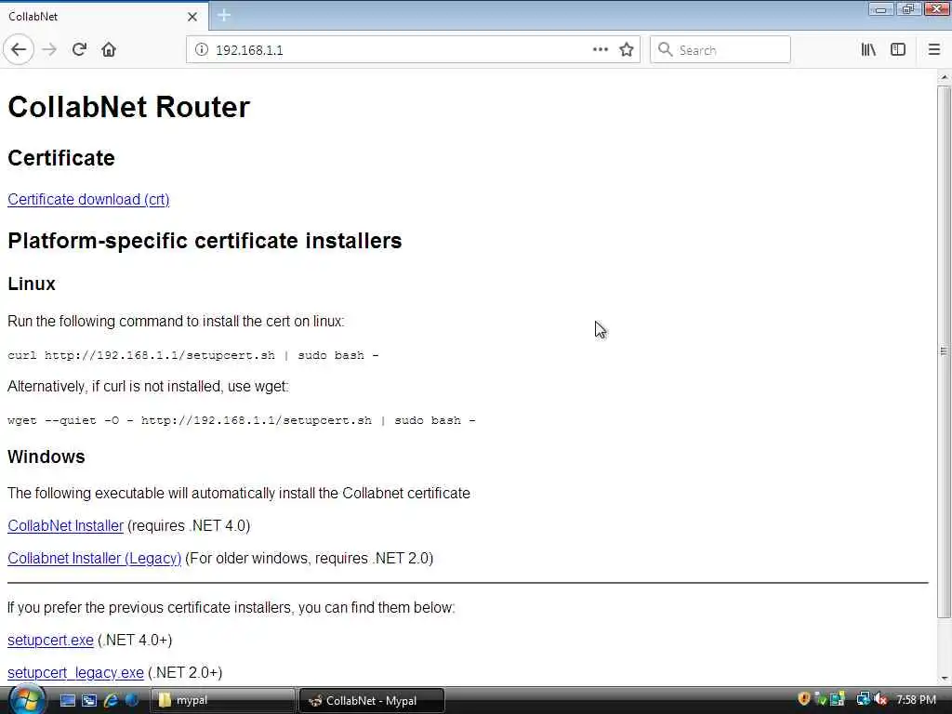952x714 pixels.
Task: Launch Internet Explorer from quick launch
Action: 111,700
